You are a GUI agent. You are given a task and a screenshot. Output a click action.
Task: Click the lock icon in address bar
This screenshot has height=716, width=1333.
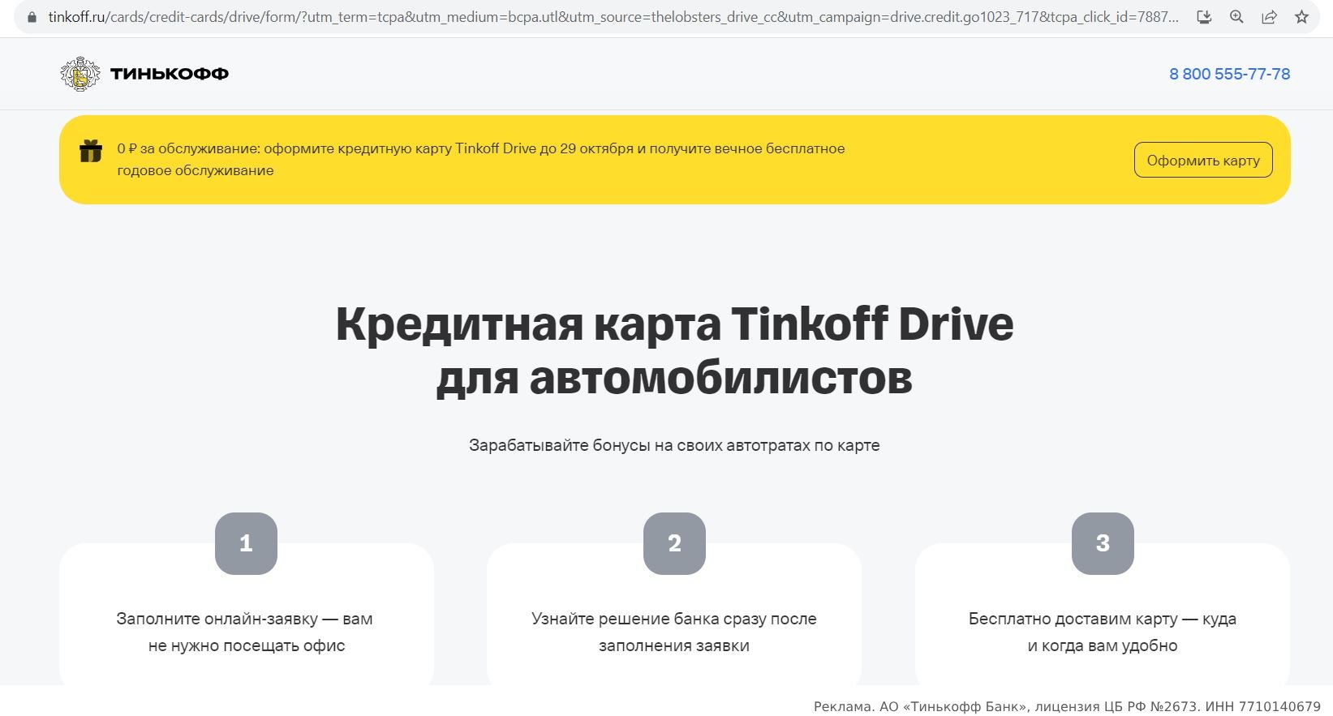tap(32, 17)
